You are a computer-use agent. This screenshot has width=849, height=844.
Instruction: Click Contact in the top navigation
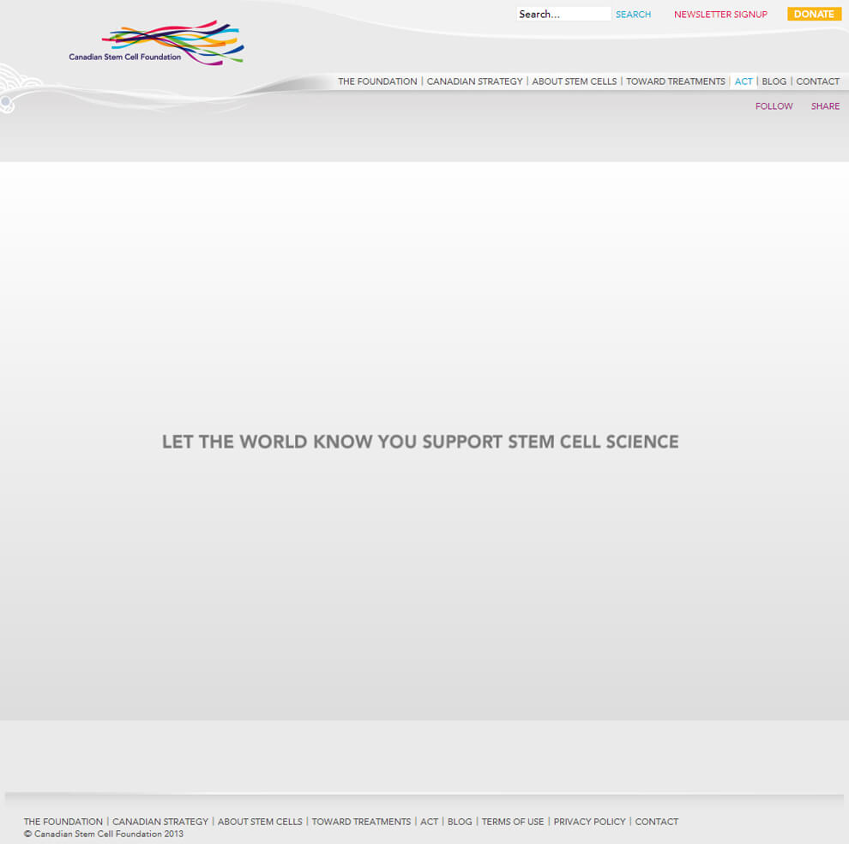[817, 81]
